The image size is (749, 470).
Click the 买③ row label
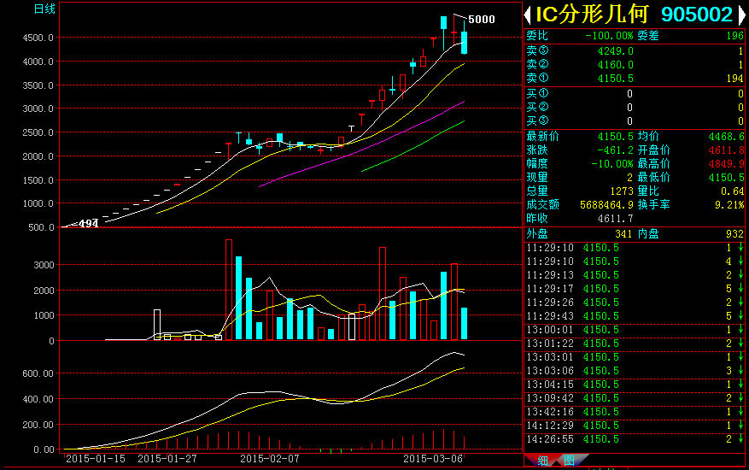(x=537, y=121)
